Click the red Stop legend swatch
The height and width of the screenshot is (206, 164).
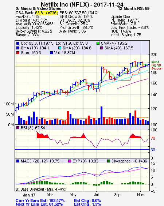point(18,53)
